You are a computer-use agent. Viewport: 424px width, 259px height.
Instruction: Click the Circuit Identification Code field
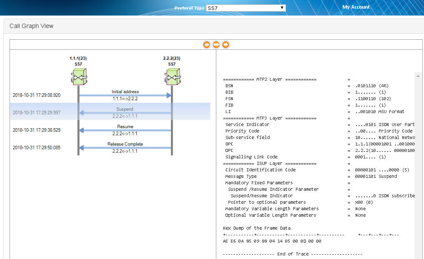pyautogui.click(x=260, y=170)
